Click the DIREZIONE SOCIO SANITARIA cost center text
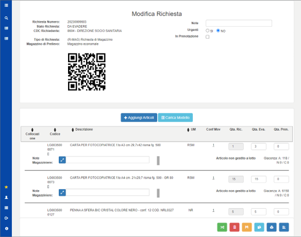The width and height of the screenshot is (301, 237). (95, 31)
